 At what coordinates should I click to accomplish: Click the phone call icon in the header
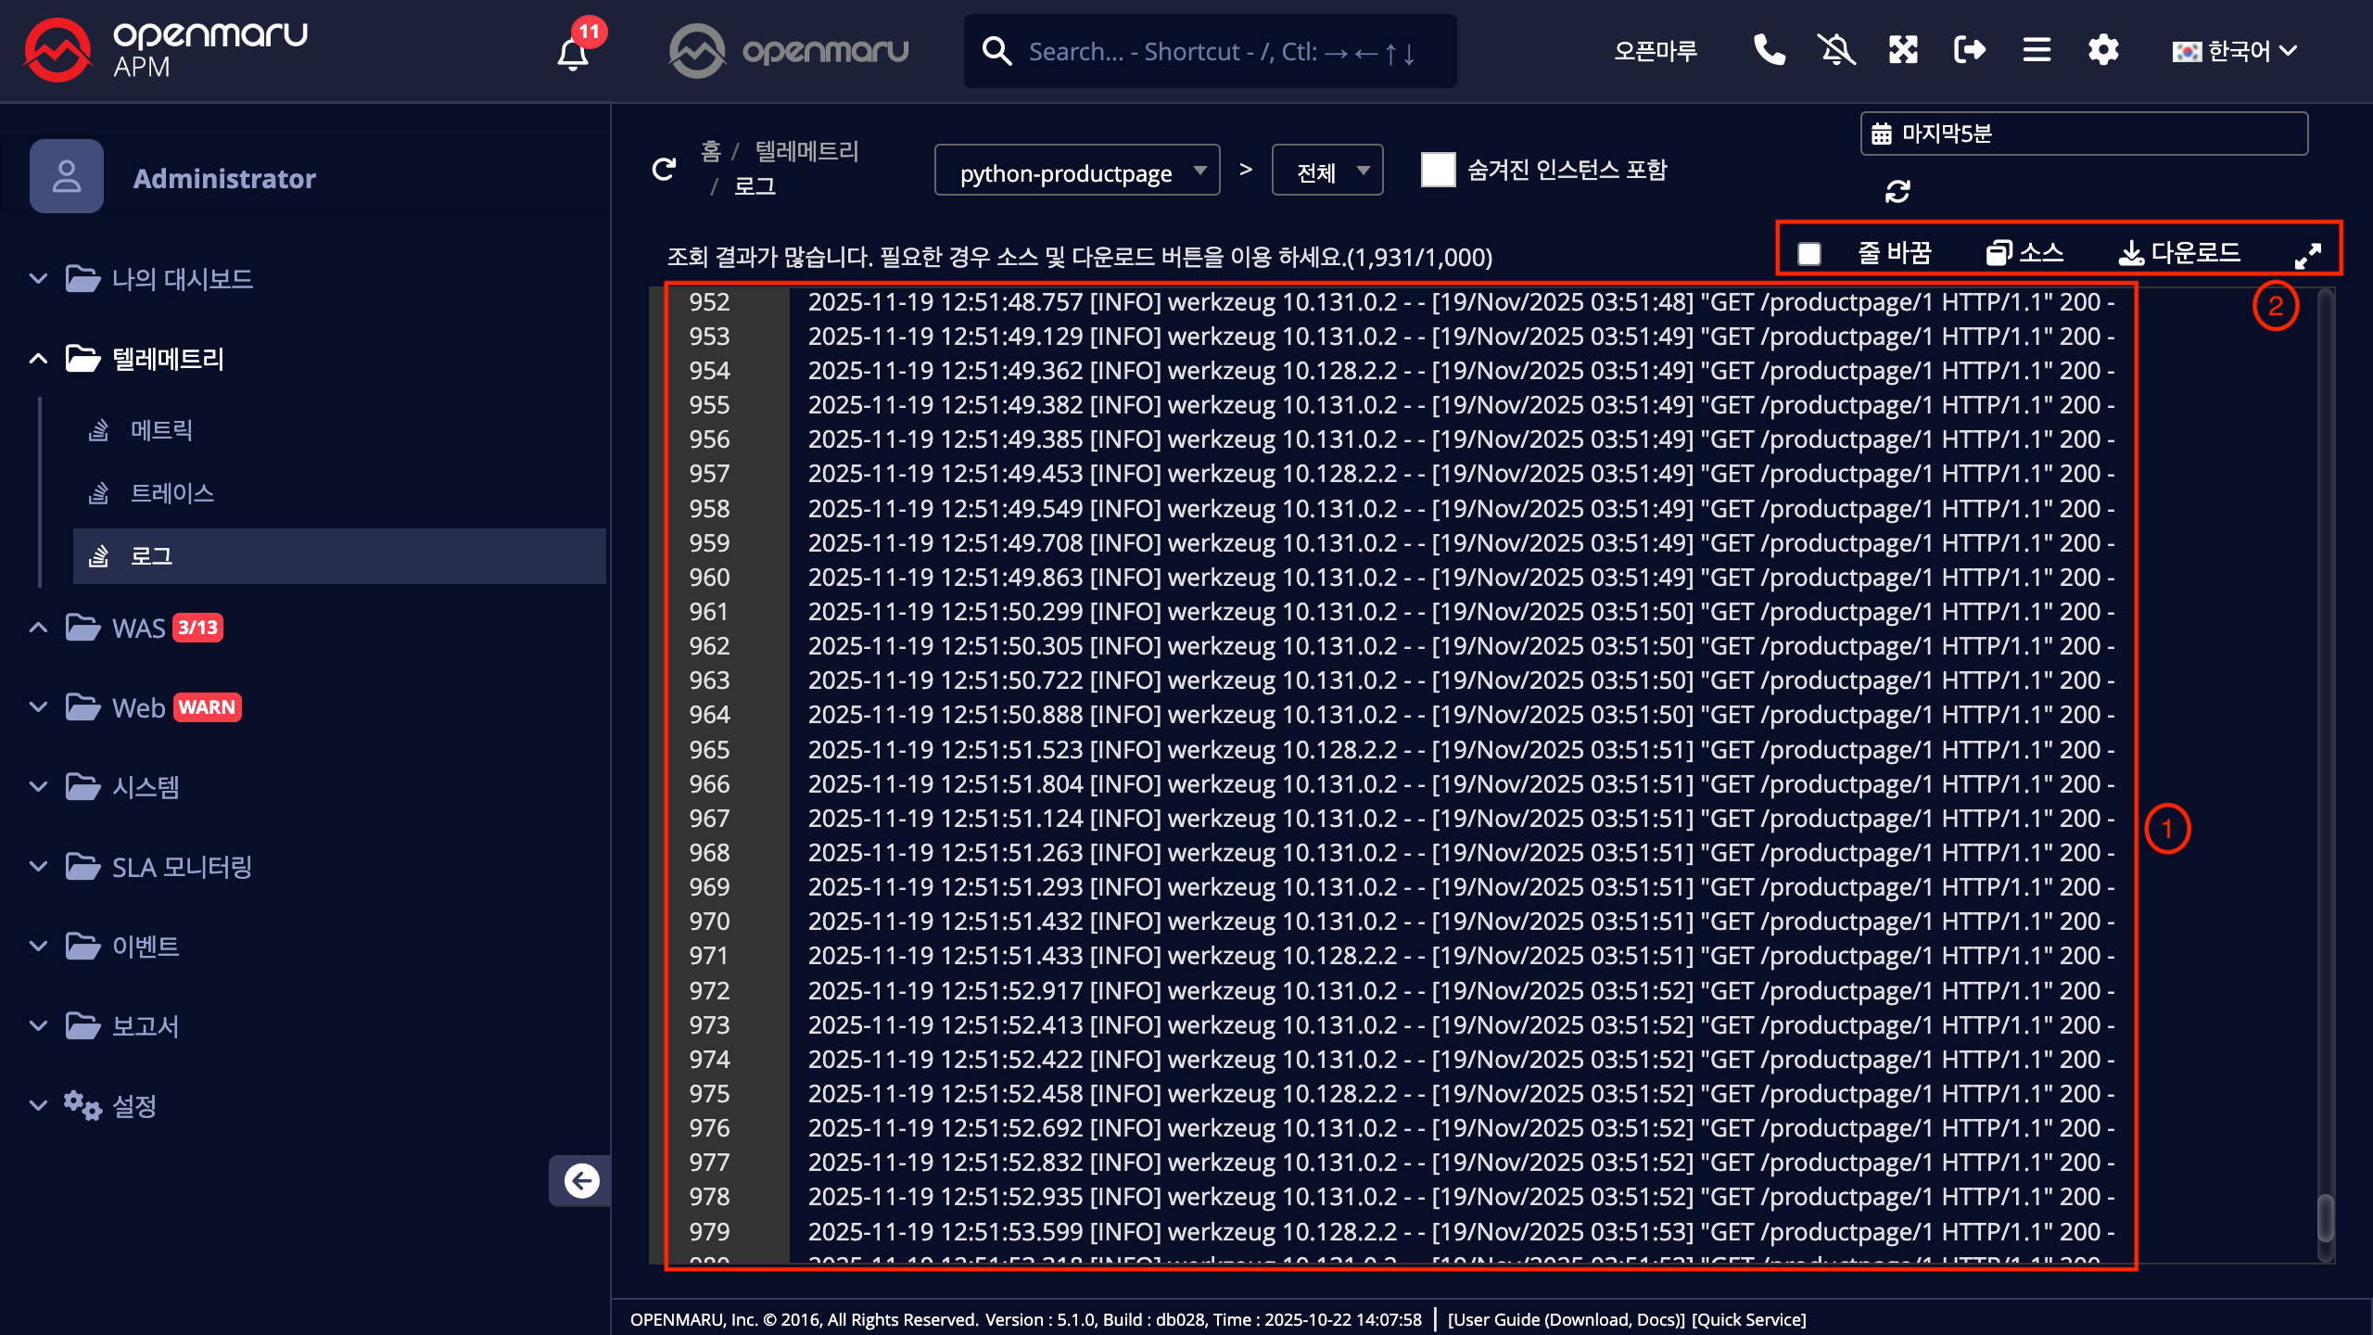pos(1769,50)
